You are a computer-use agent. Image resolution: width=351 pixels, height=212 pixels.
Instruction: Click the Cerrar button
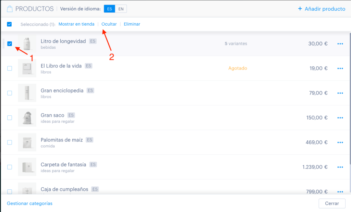[x=332, y=203]
